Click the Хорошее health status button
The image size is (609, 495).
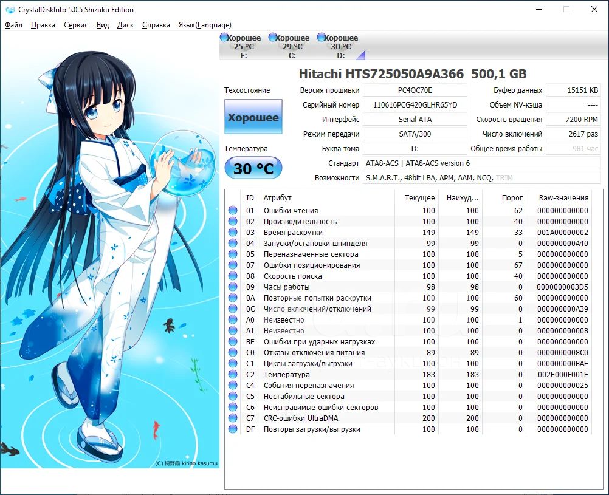253,117
